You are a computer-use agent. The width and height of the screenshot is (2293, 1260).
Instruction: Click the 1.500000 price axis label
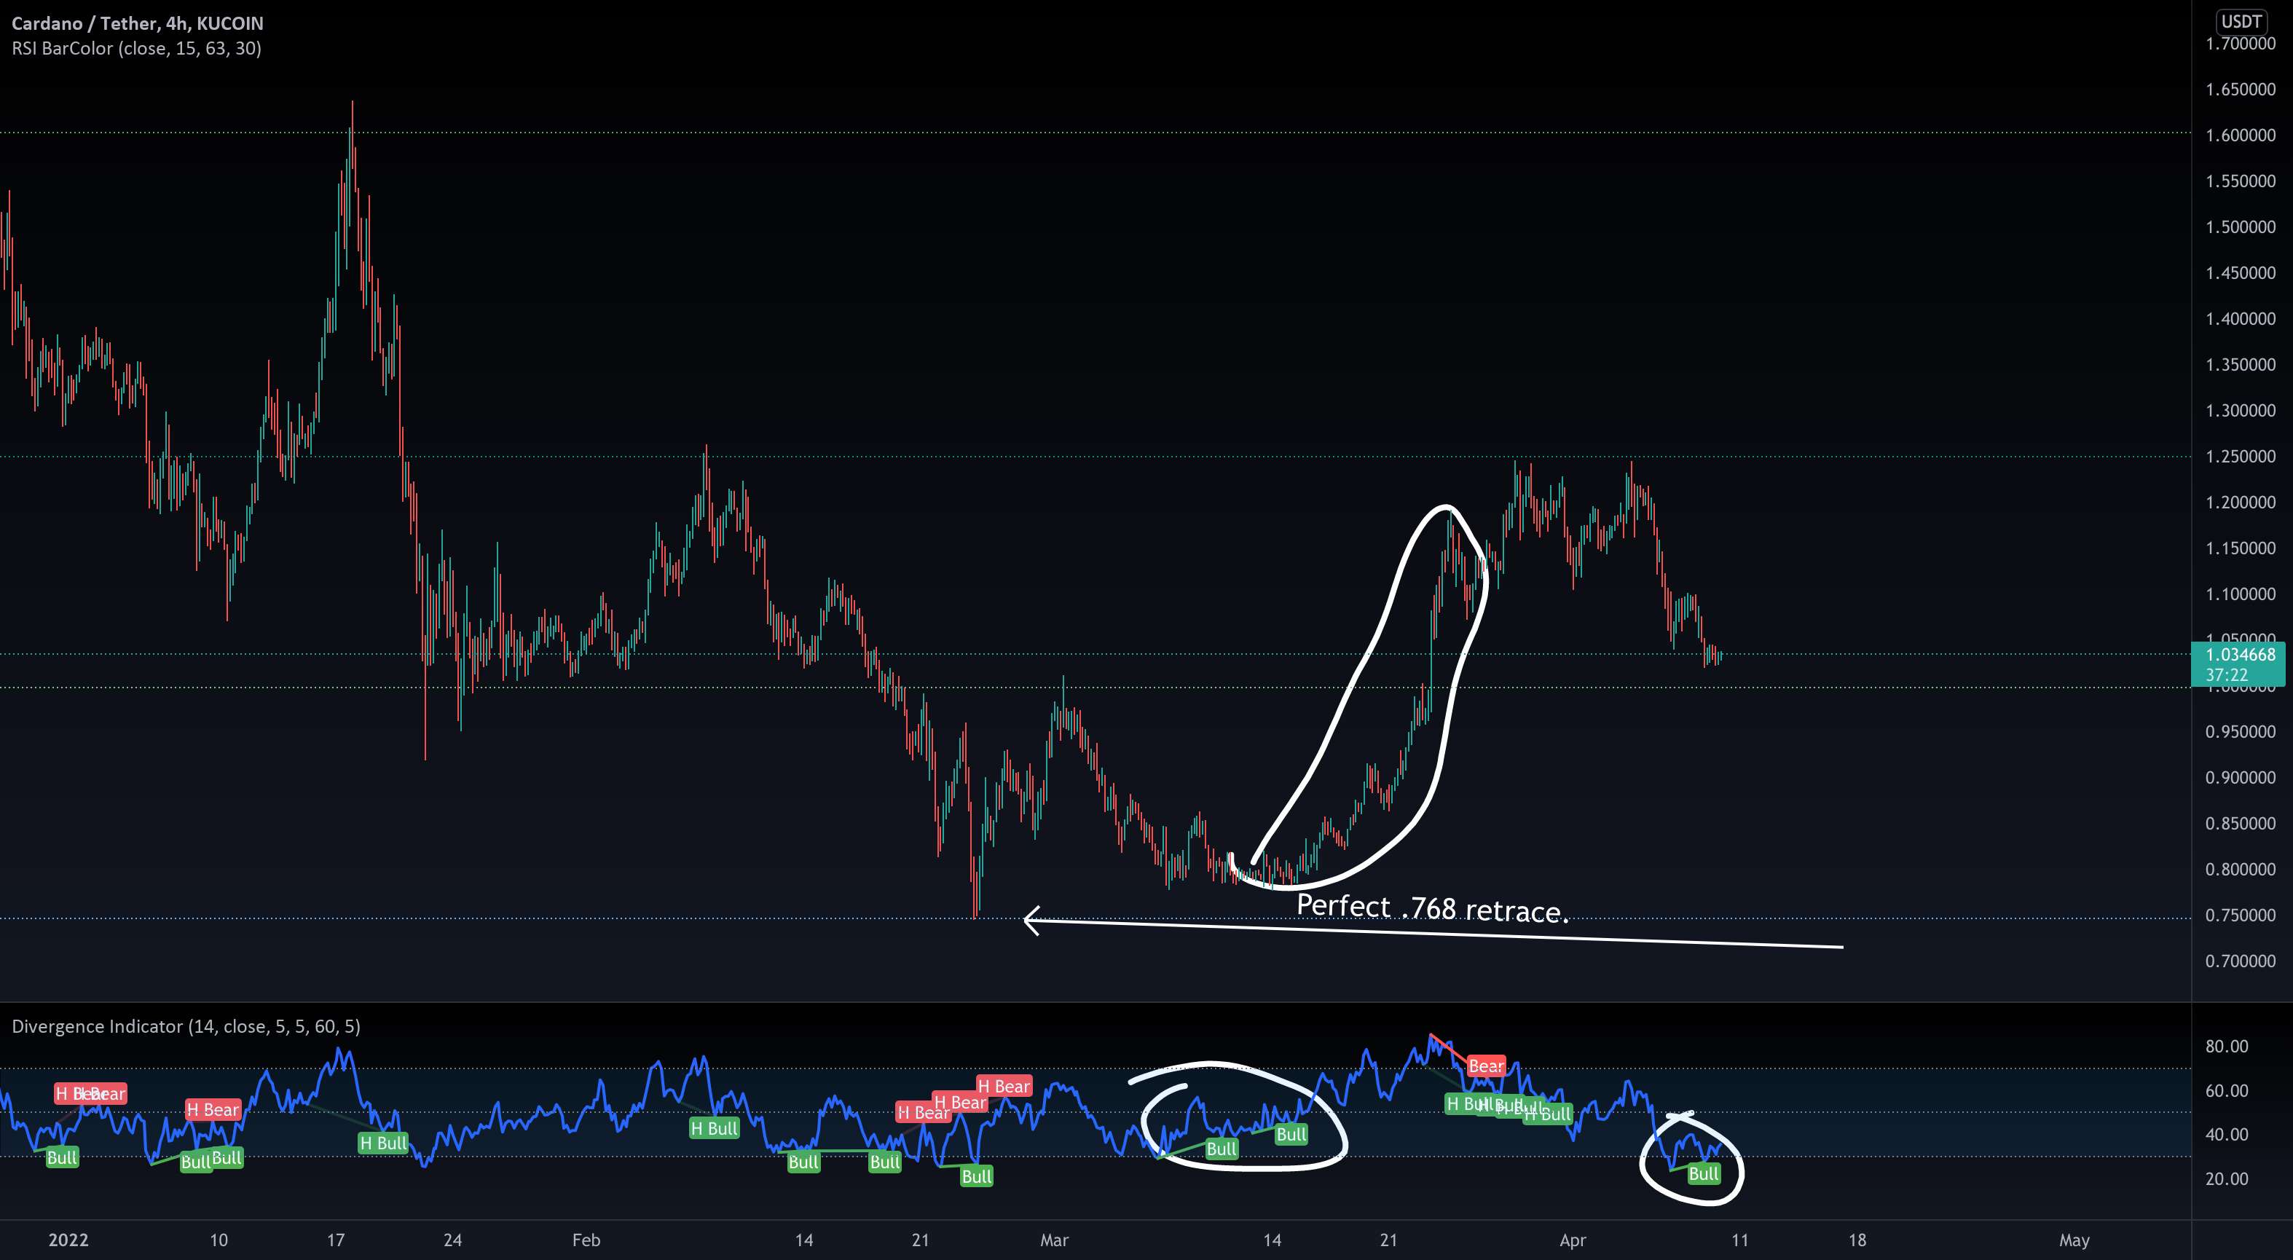pyautogui.click(x=2241, y=227)
